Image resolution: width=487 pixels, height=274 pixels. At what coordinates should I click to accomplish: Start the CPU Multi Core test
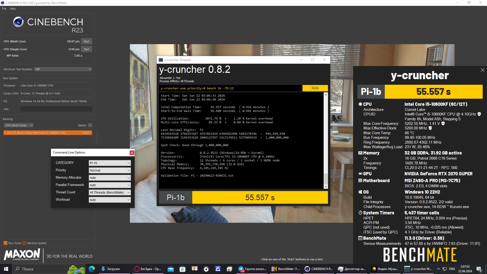(x=86, y=41)
